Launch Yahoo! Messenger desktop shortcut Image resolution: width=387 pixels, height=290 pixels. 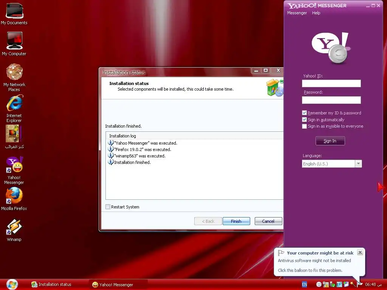tap(14, 170)
